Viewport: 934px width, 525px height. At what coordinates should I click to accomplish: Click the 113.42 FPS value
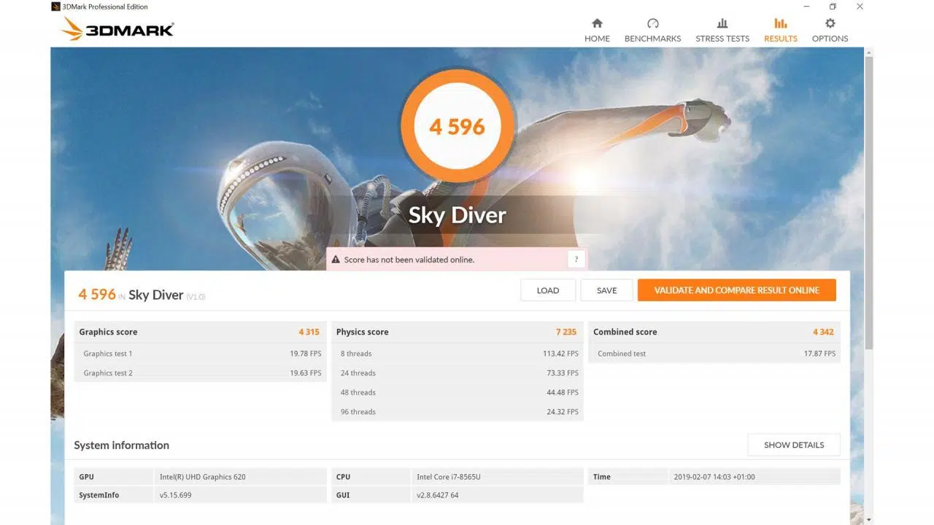560,354
